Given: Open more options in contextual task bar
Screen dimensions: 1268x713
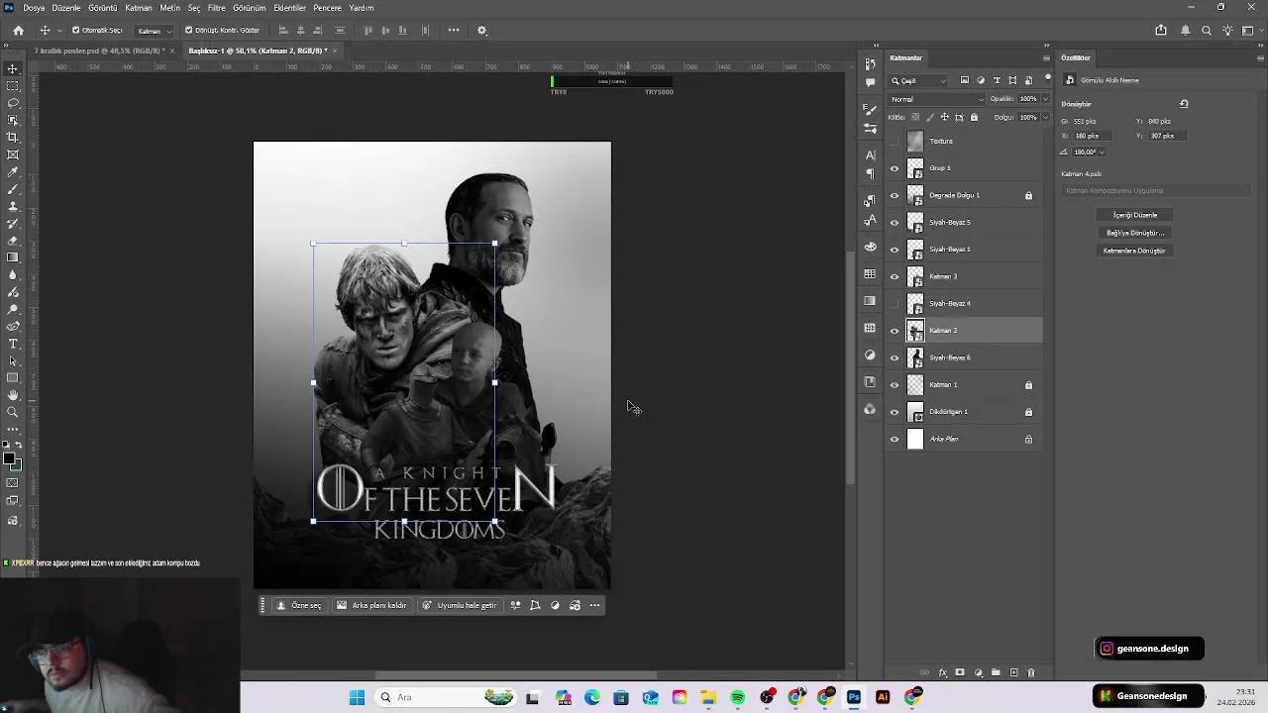Looking at the screenshot, I should pos(594,605).
